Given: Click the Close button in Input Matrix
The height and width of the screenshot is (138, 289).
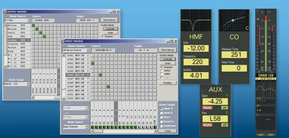Looking at the screenshot, I should coord(168,131).
